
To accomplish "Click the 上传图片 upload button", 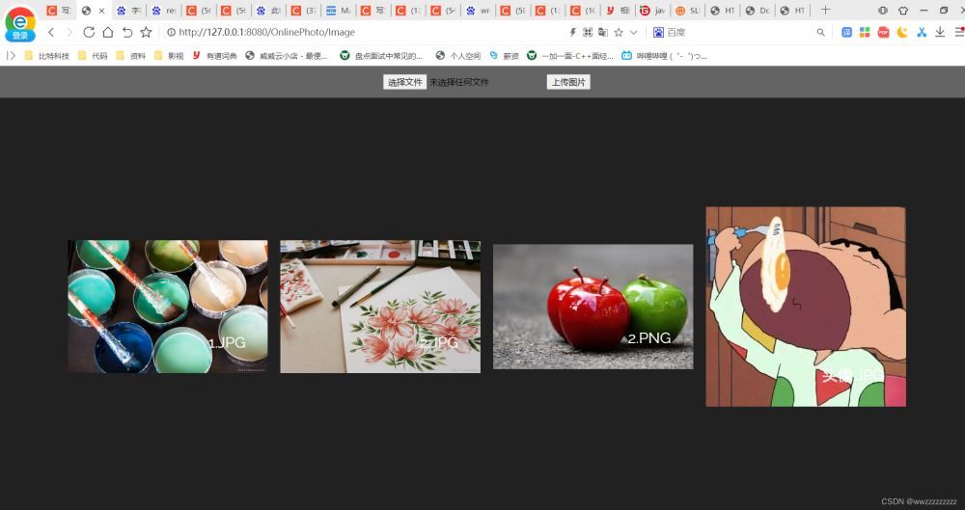I will [568, 82].
